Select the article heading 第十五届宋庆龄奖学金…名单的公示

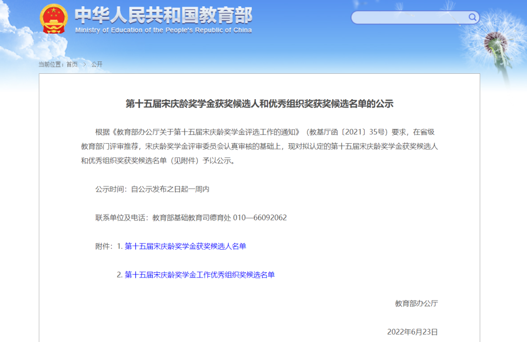260,104
